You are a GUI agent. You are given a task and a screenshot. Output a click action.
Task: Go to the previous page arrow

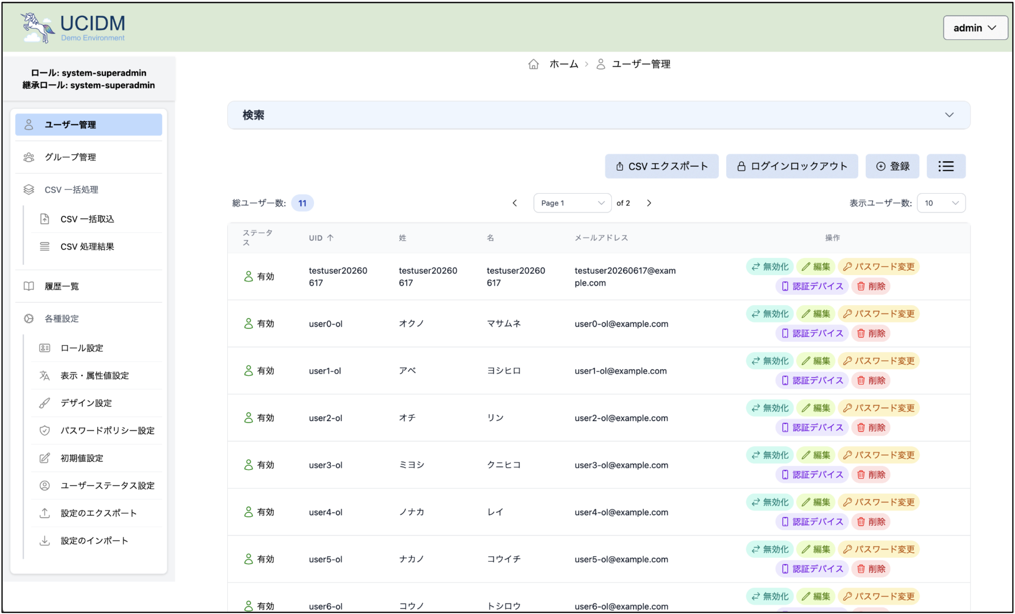tap(515, 203)
